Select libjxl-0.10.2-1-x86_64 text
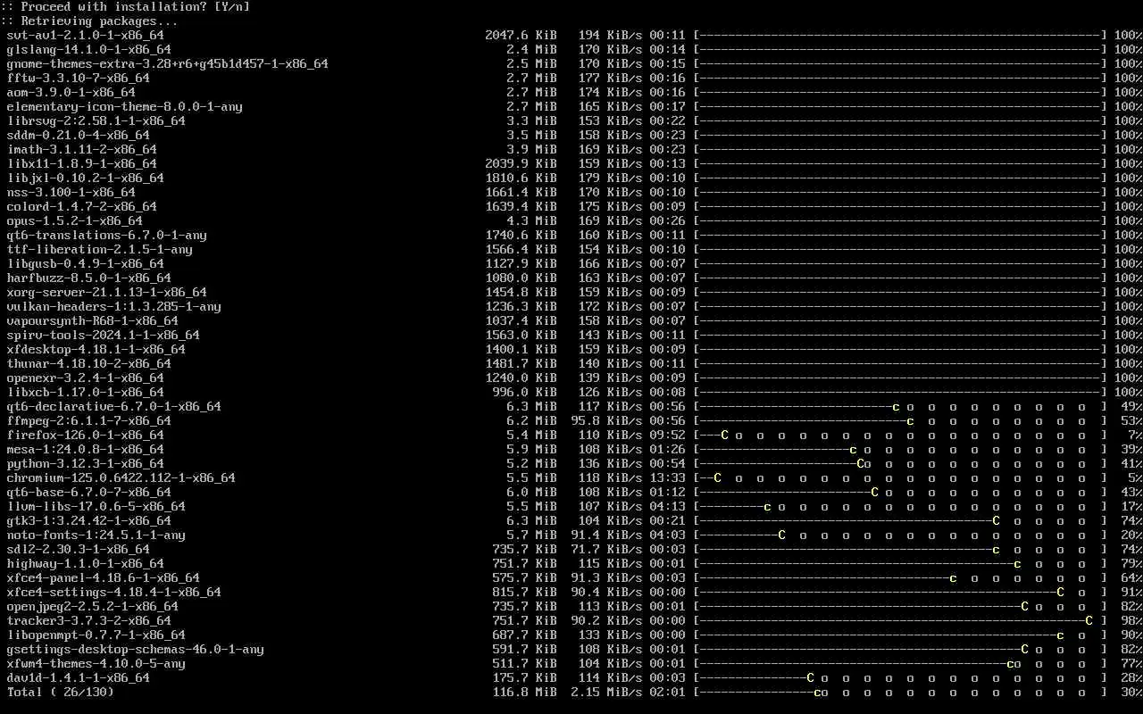Image resolution: width=1143 pixels, height=714 pixels. (x=86, y=178)
